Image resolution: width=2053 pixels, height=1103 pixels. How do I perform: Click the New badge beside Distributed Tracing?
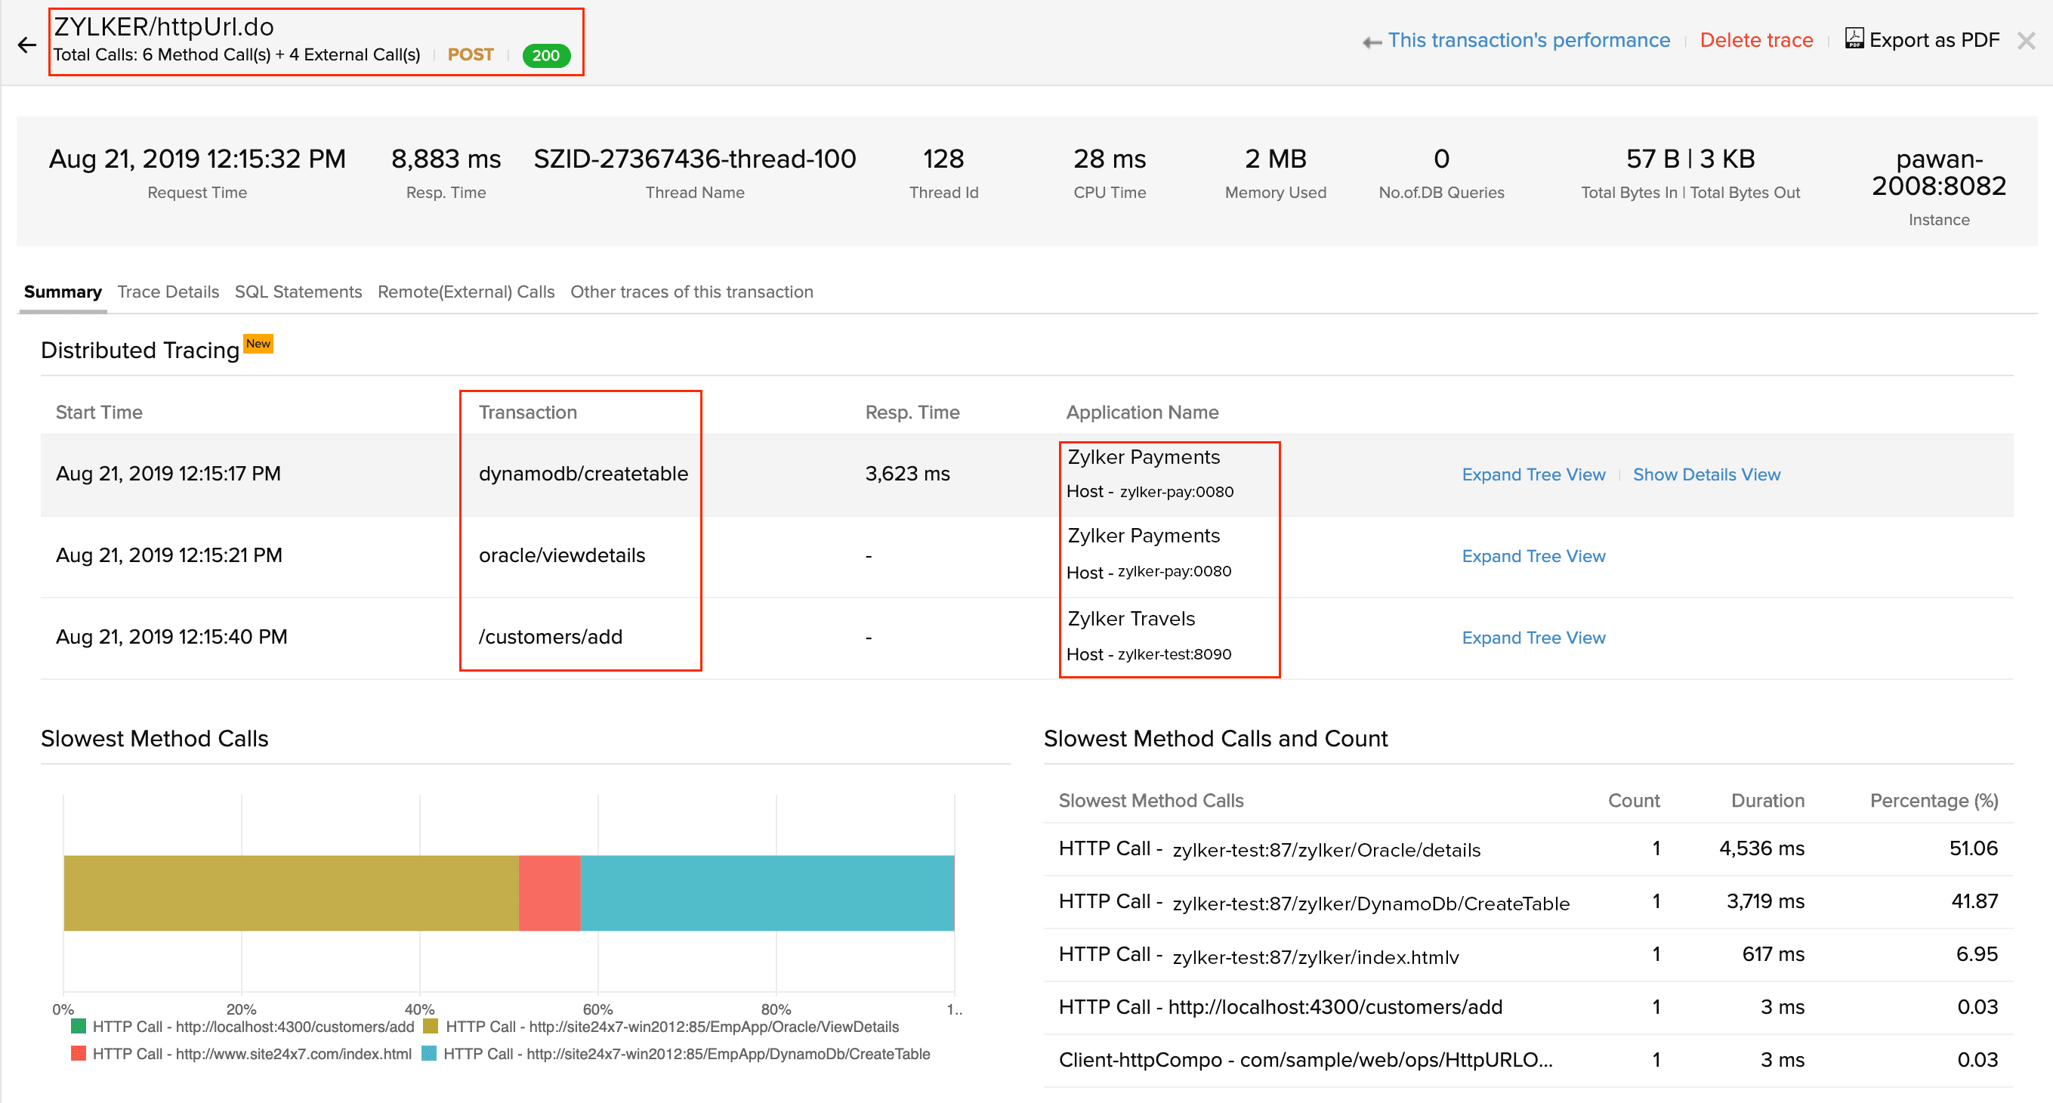click(258, 344)
